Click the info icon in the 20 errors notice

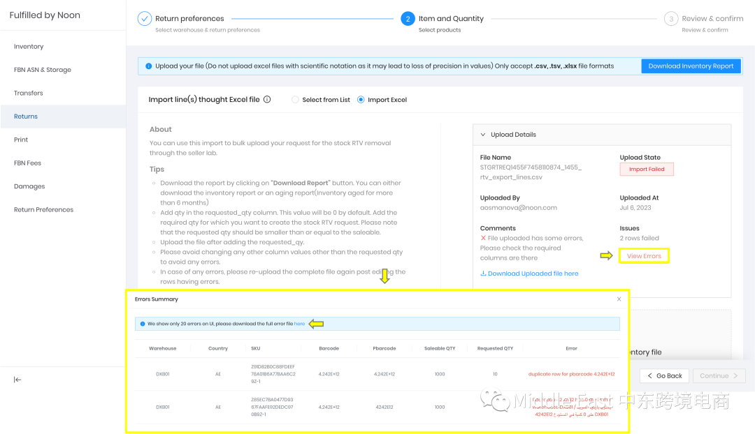[x=143, y=324]
